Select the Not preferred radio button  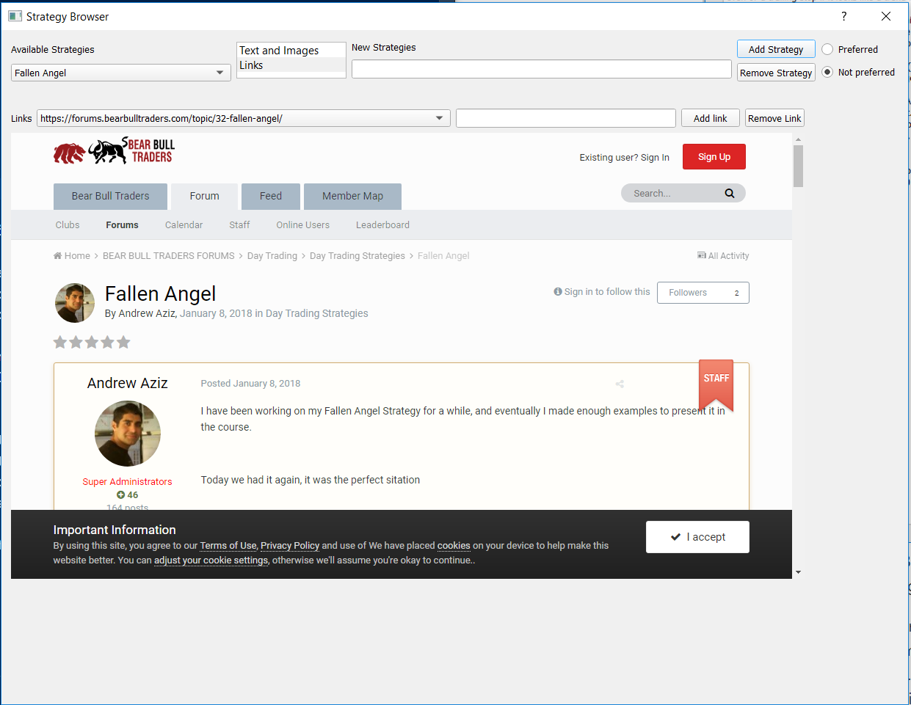(x=827, y=72)
